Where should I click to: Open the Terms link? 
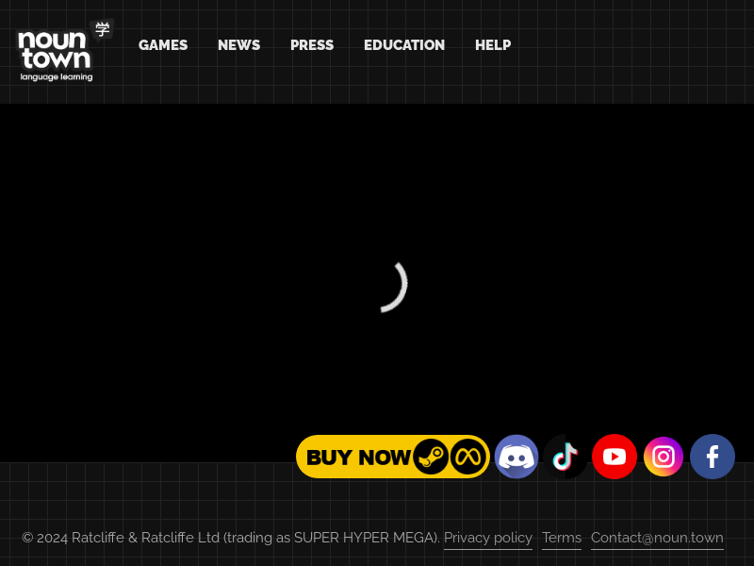click(x=562, y=538)
